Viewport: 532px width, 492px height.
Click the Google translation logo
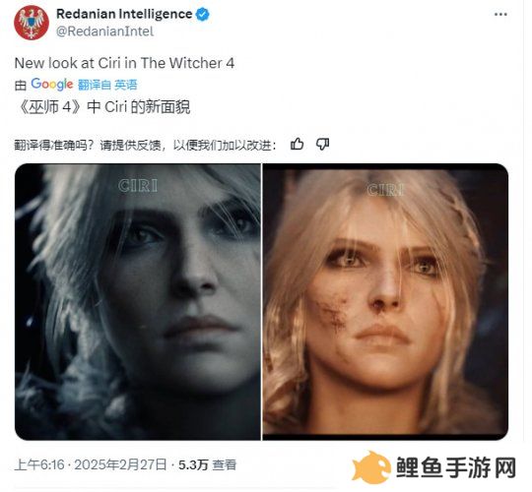52,84
